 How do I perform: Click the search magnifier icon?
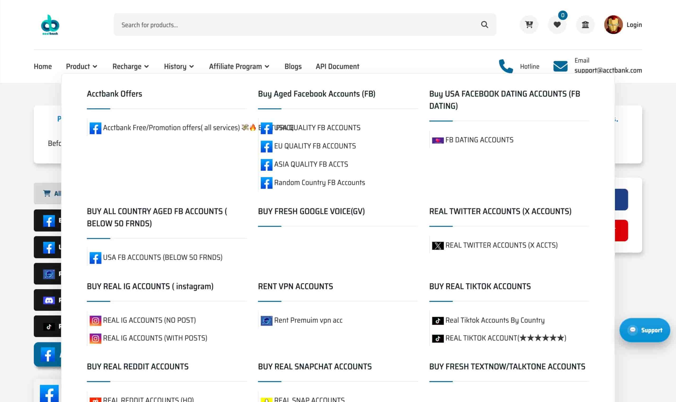[484, 25]
